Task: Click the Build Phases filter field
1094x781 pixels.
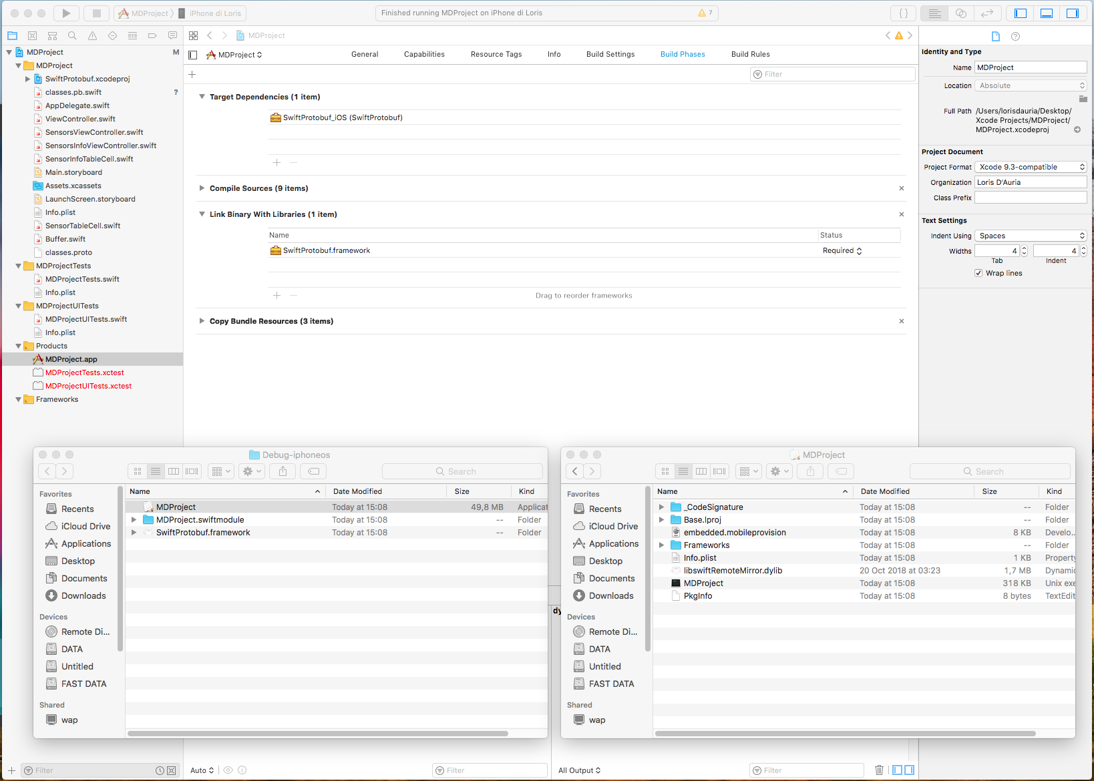Action: pos(832,73)
